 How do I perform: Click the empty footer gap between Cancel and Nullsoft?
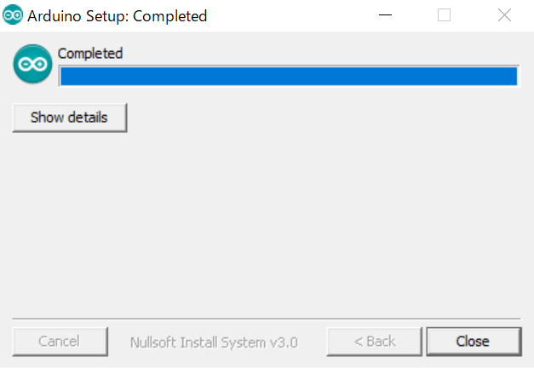(118, 342)
